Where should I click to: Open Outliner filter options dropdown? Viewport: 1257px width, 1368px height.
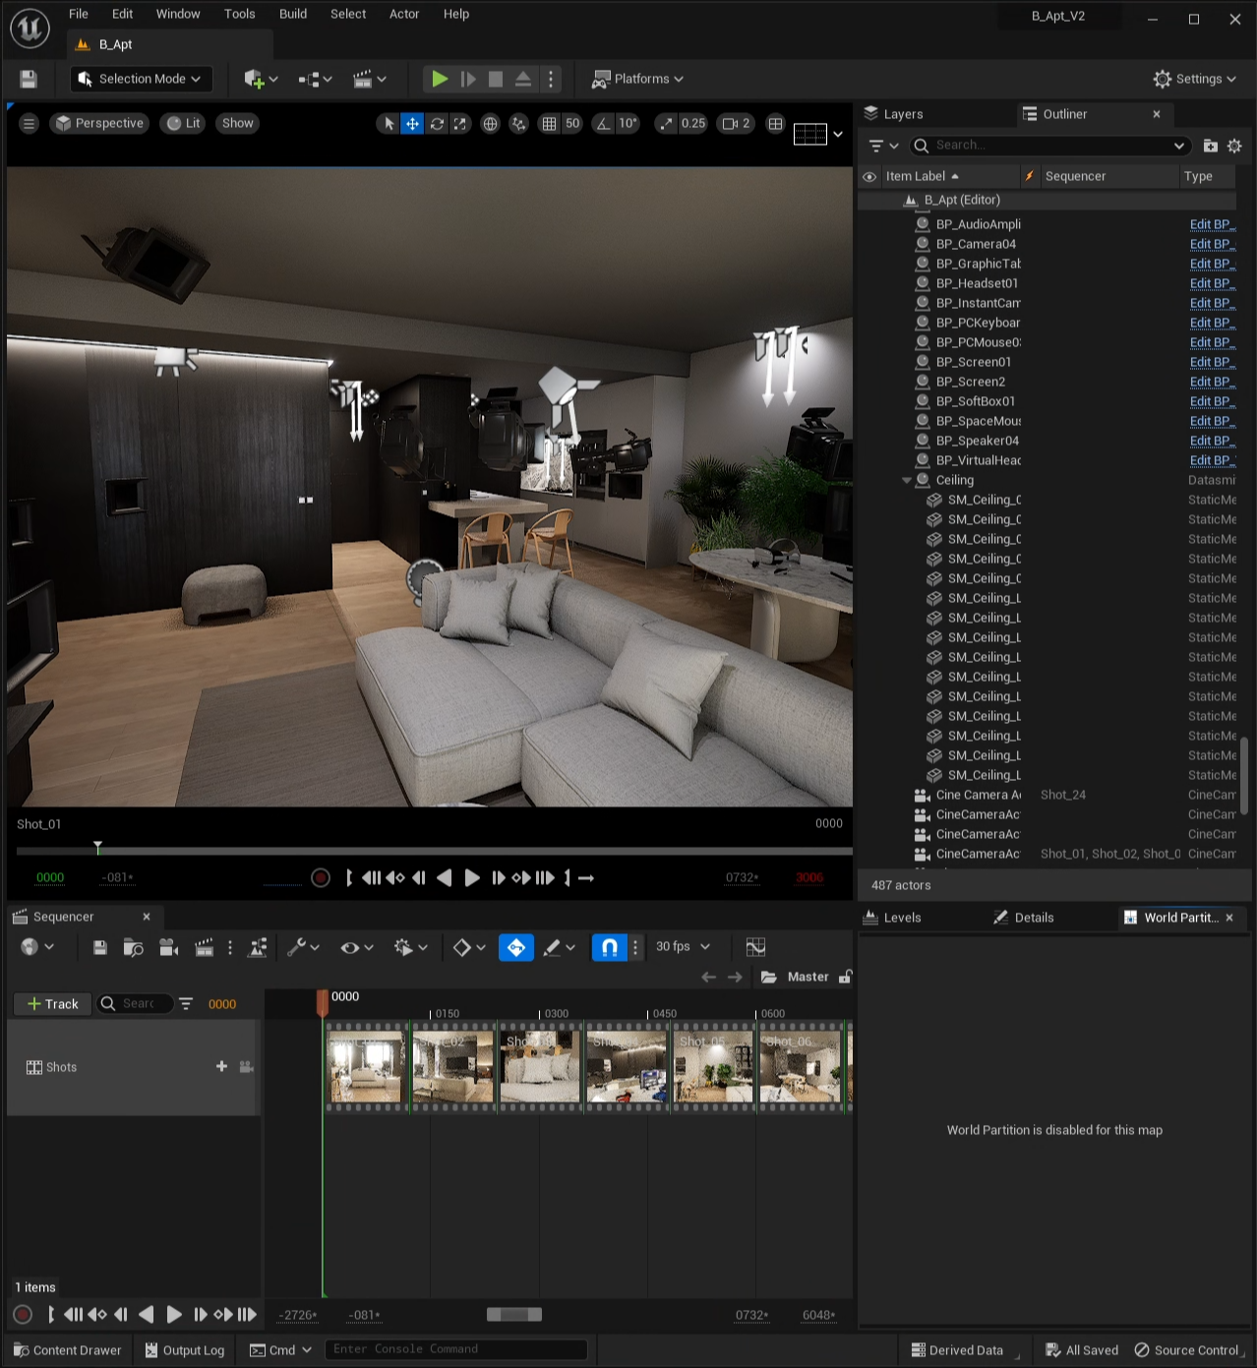[x=883, y=146]
